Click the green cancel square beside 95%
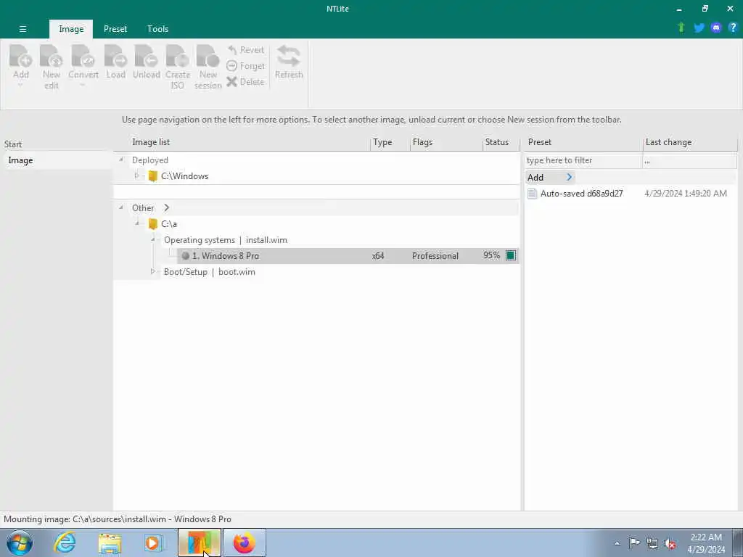Image resolution: width=743 pixels, height=557 pixels. click(510, 255)
